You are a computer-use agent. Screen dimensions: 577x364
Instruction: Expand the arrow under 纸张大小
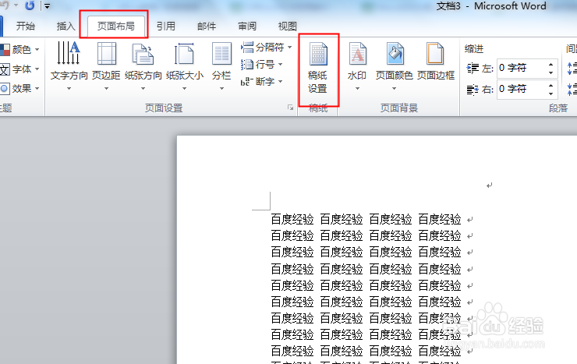(184, 88)
